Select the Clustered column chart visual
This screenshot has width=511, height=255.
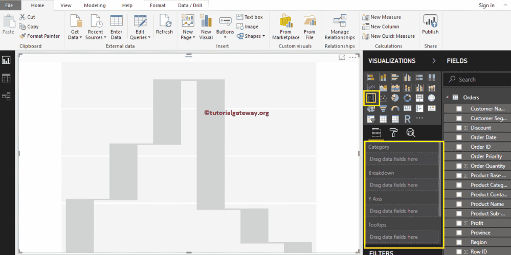tap(407, 77)
